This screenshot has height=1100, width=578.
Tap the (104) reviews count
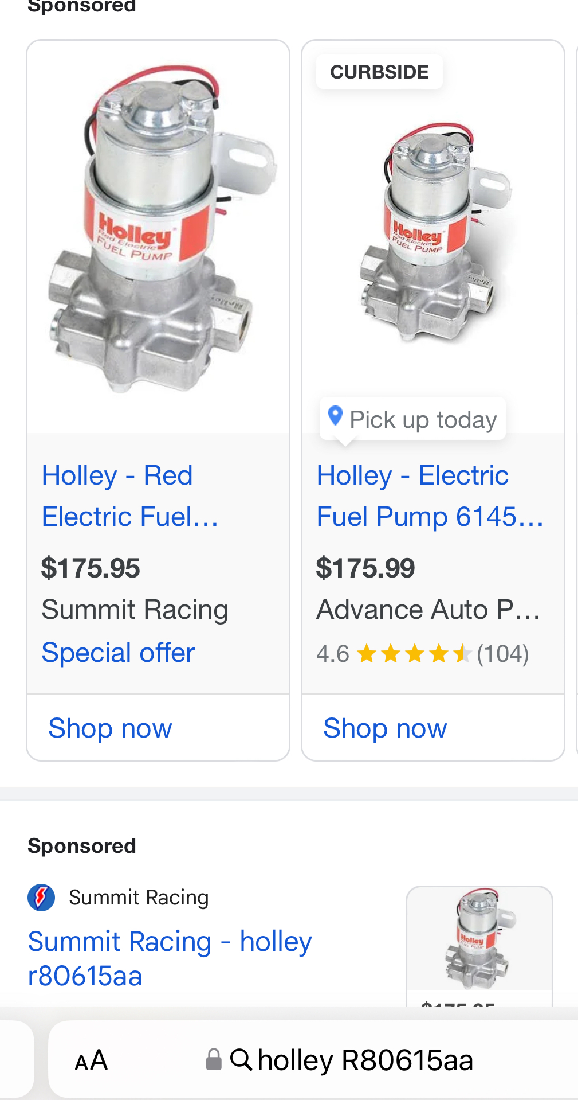tap(502, 654)
